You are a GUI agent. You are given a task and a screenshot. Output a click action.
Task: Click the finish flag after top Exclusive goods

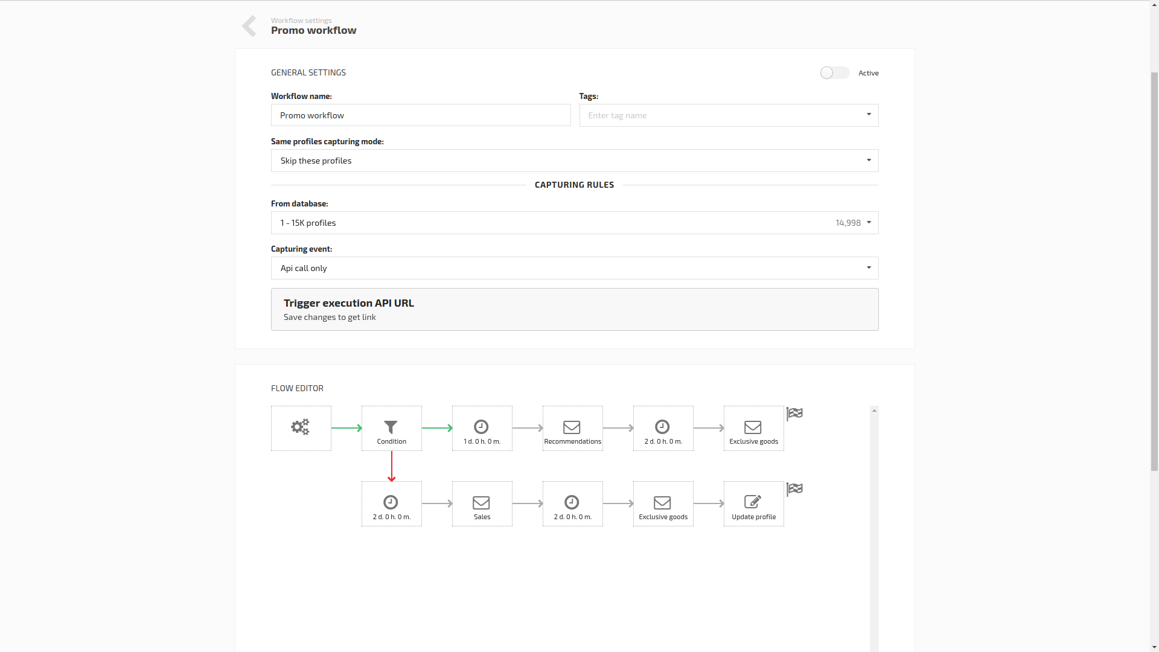click(794, 414)
